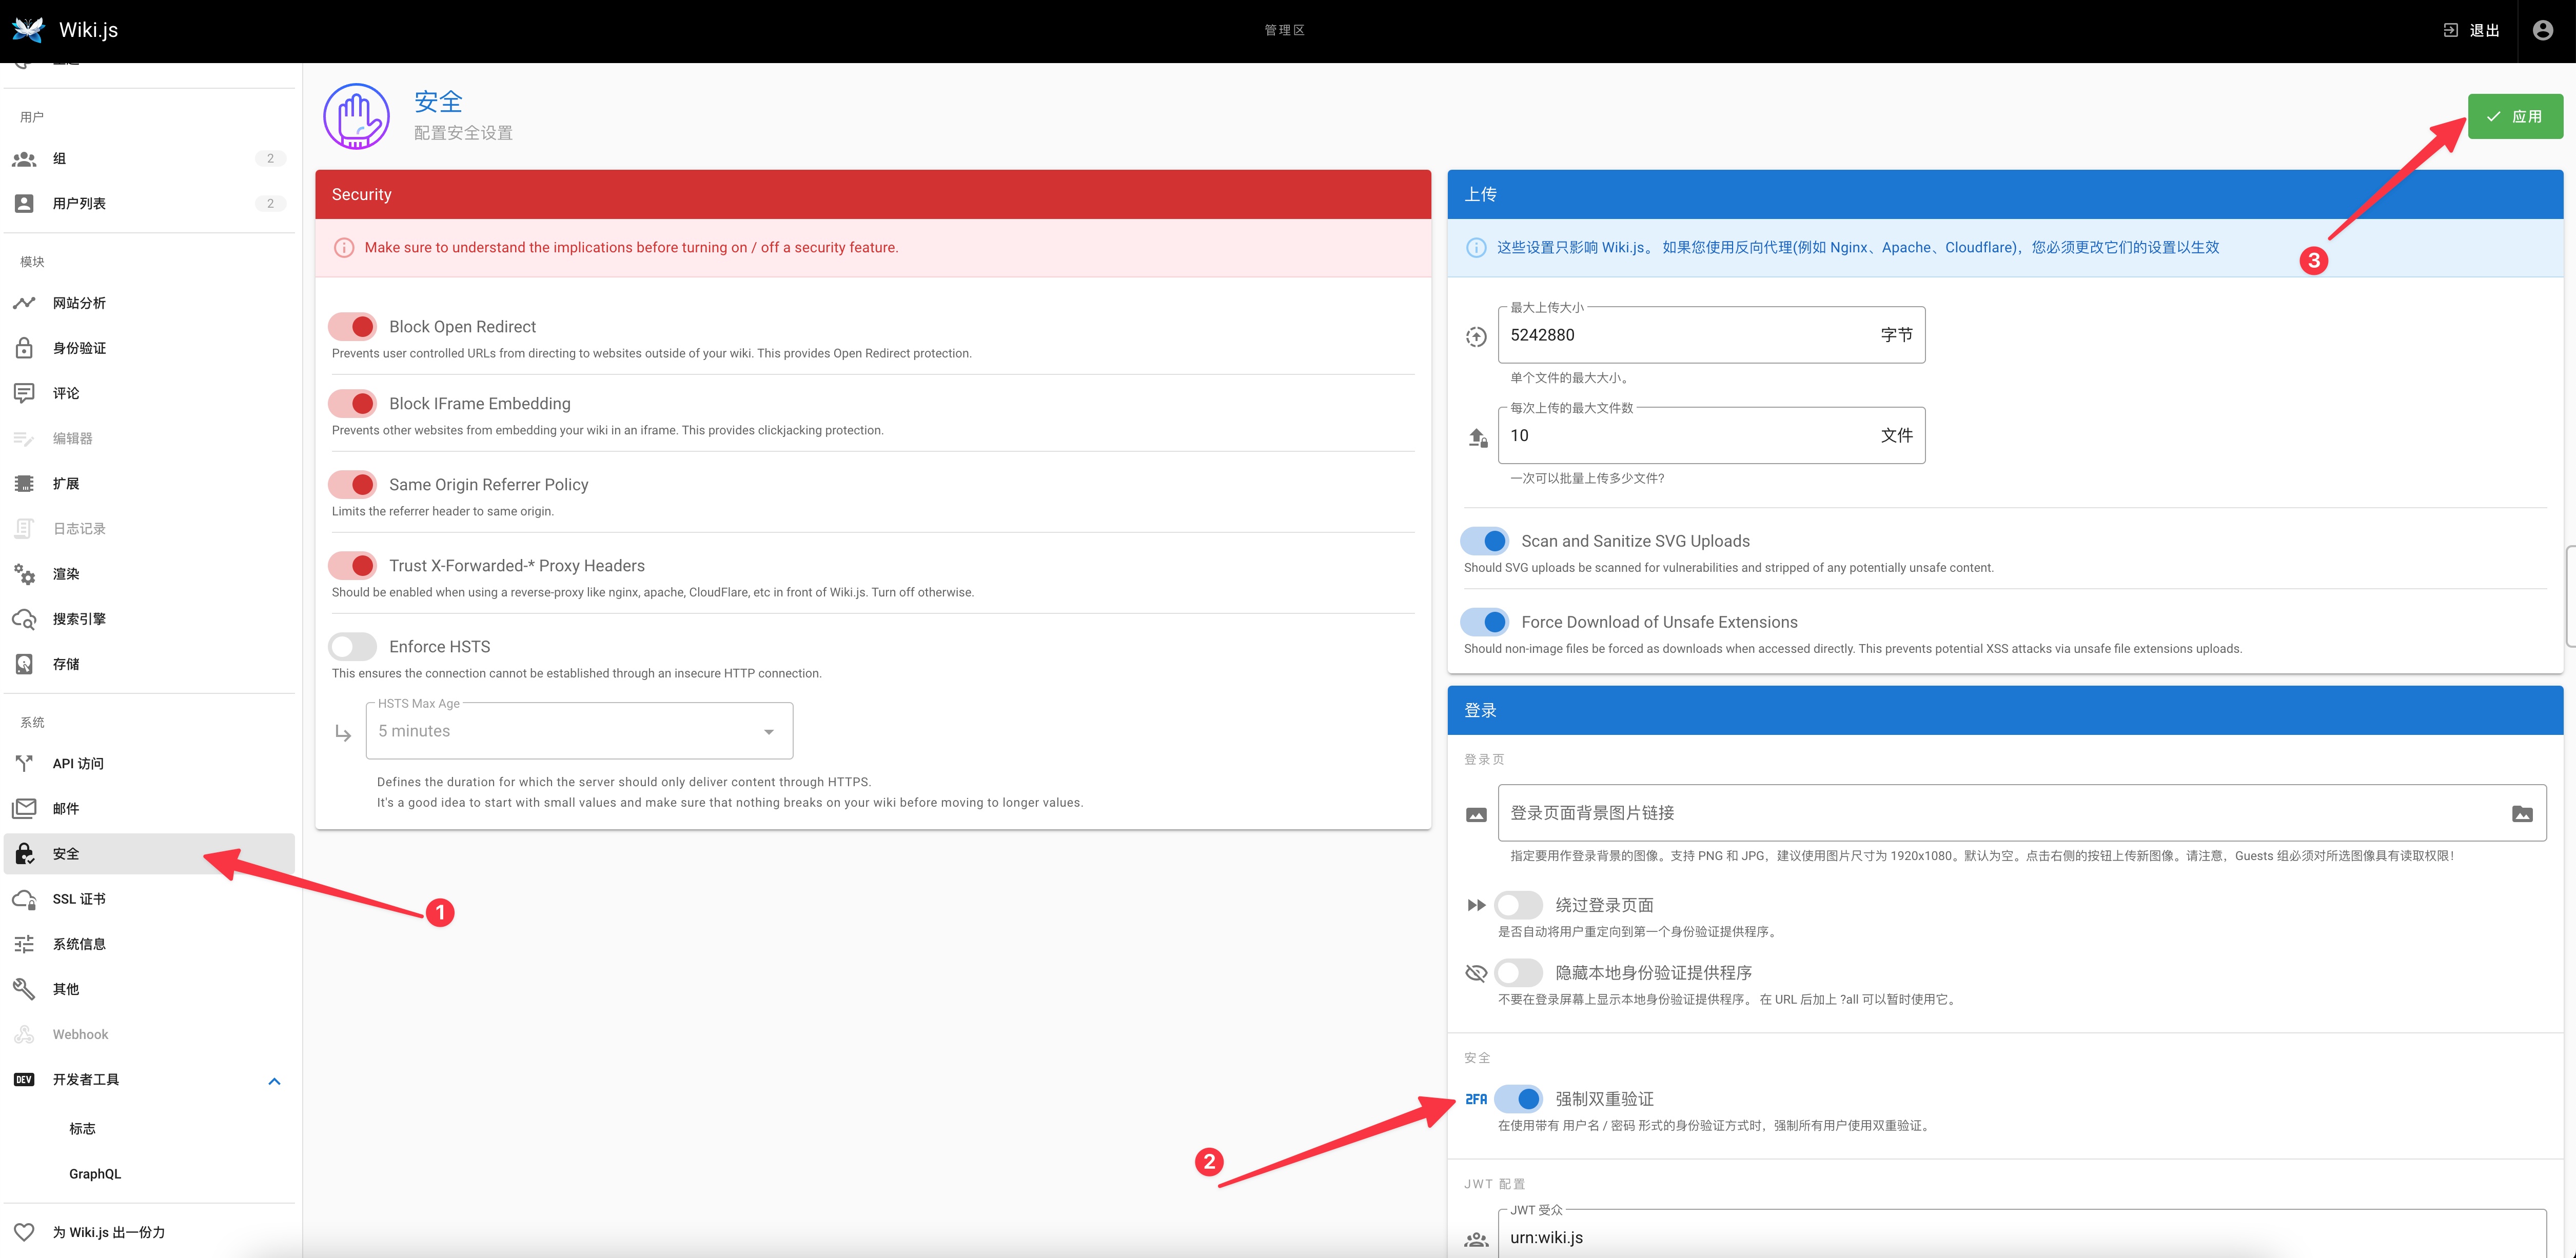Click the JWT 受众 input field

(x=2022, y=1235)
